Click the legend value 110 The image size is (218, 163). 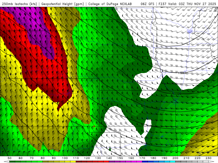point(76,158)
